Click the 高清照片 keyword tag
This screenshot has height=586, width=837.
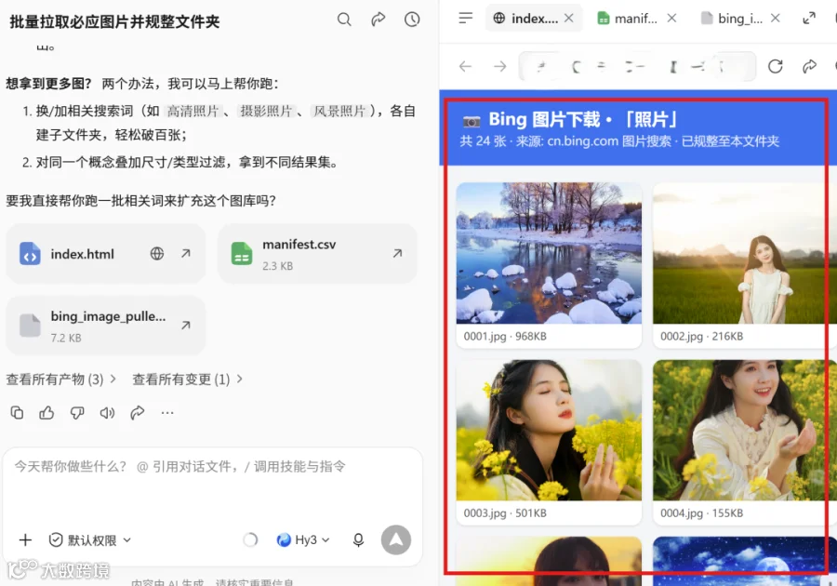[193, 111]
